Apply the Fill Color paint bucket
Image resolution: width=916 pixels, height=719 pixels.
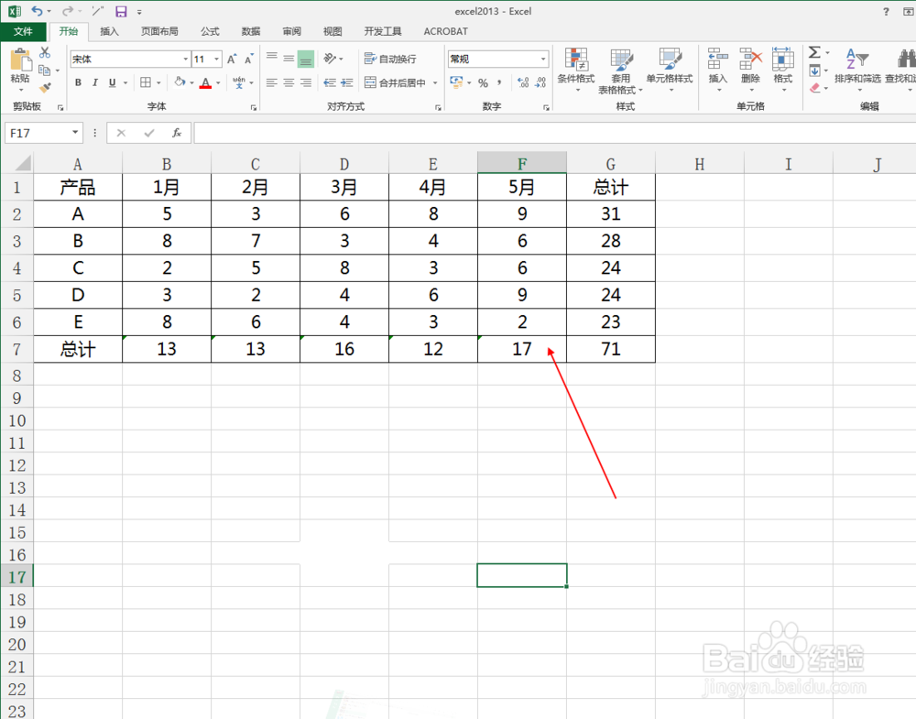(179, 82)
